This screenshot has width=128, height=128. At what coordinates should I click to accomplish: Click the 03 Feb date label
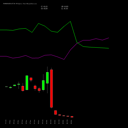tap(55, 122)
